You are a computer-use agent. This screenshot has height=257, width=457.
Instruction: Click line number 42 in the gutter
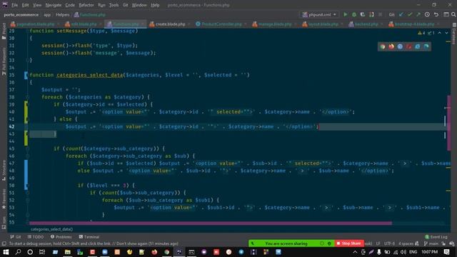[11, 126]
